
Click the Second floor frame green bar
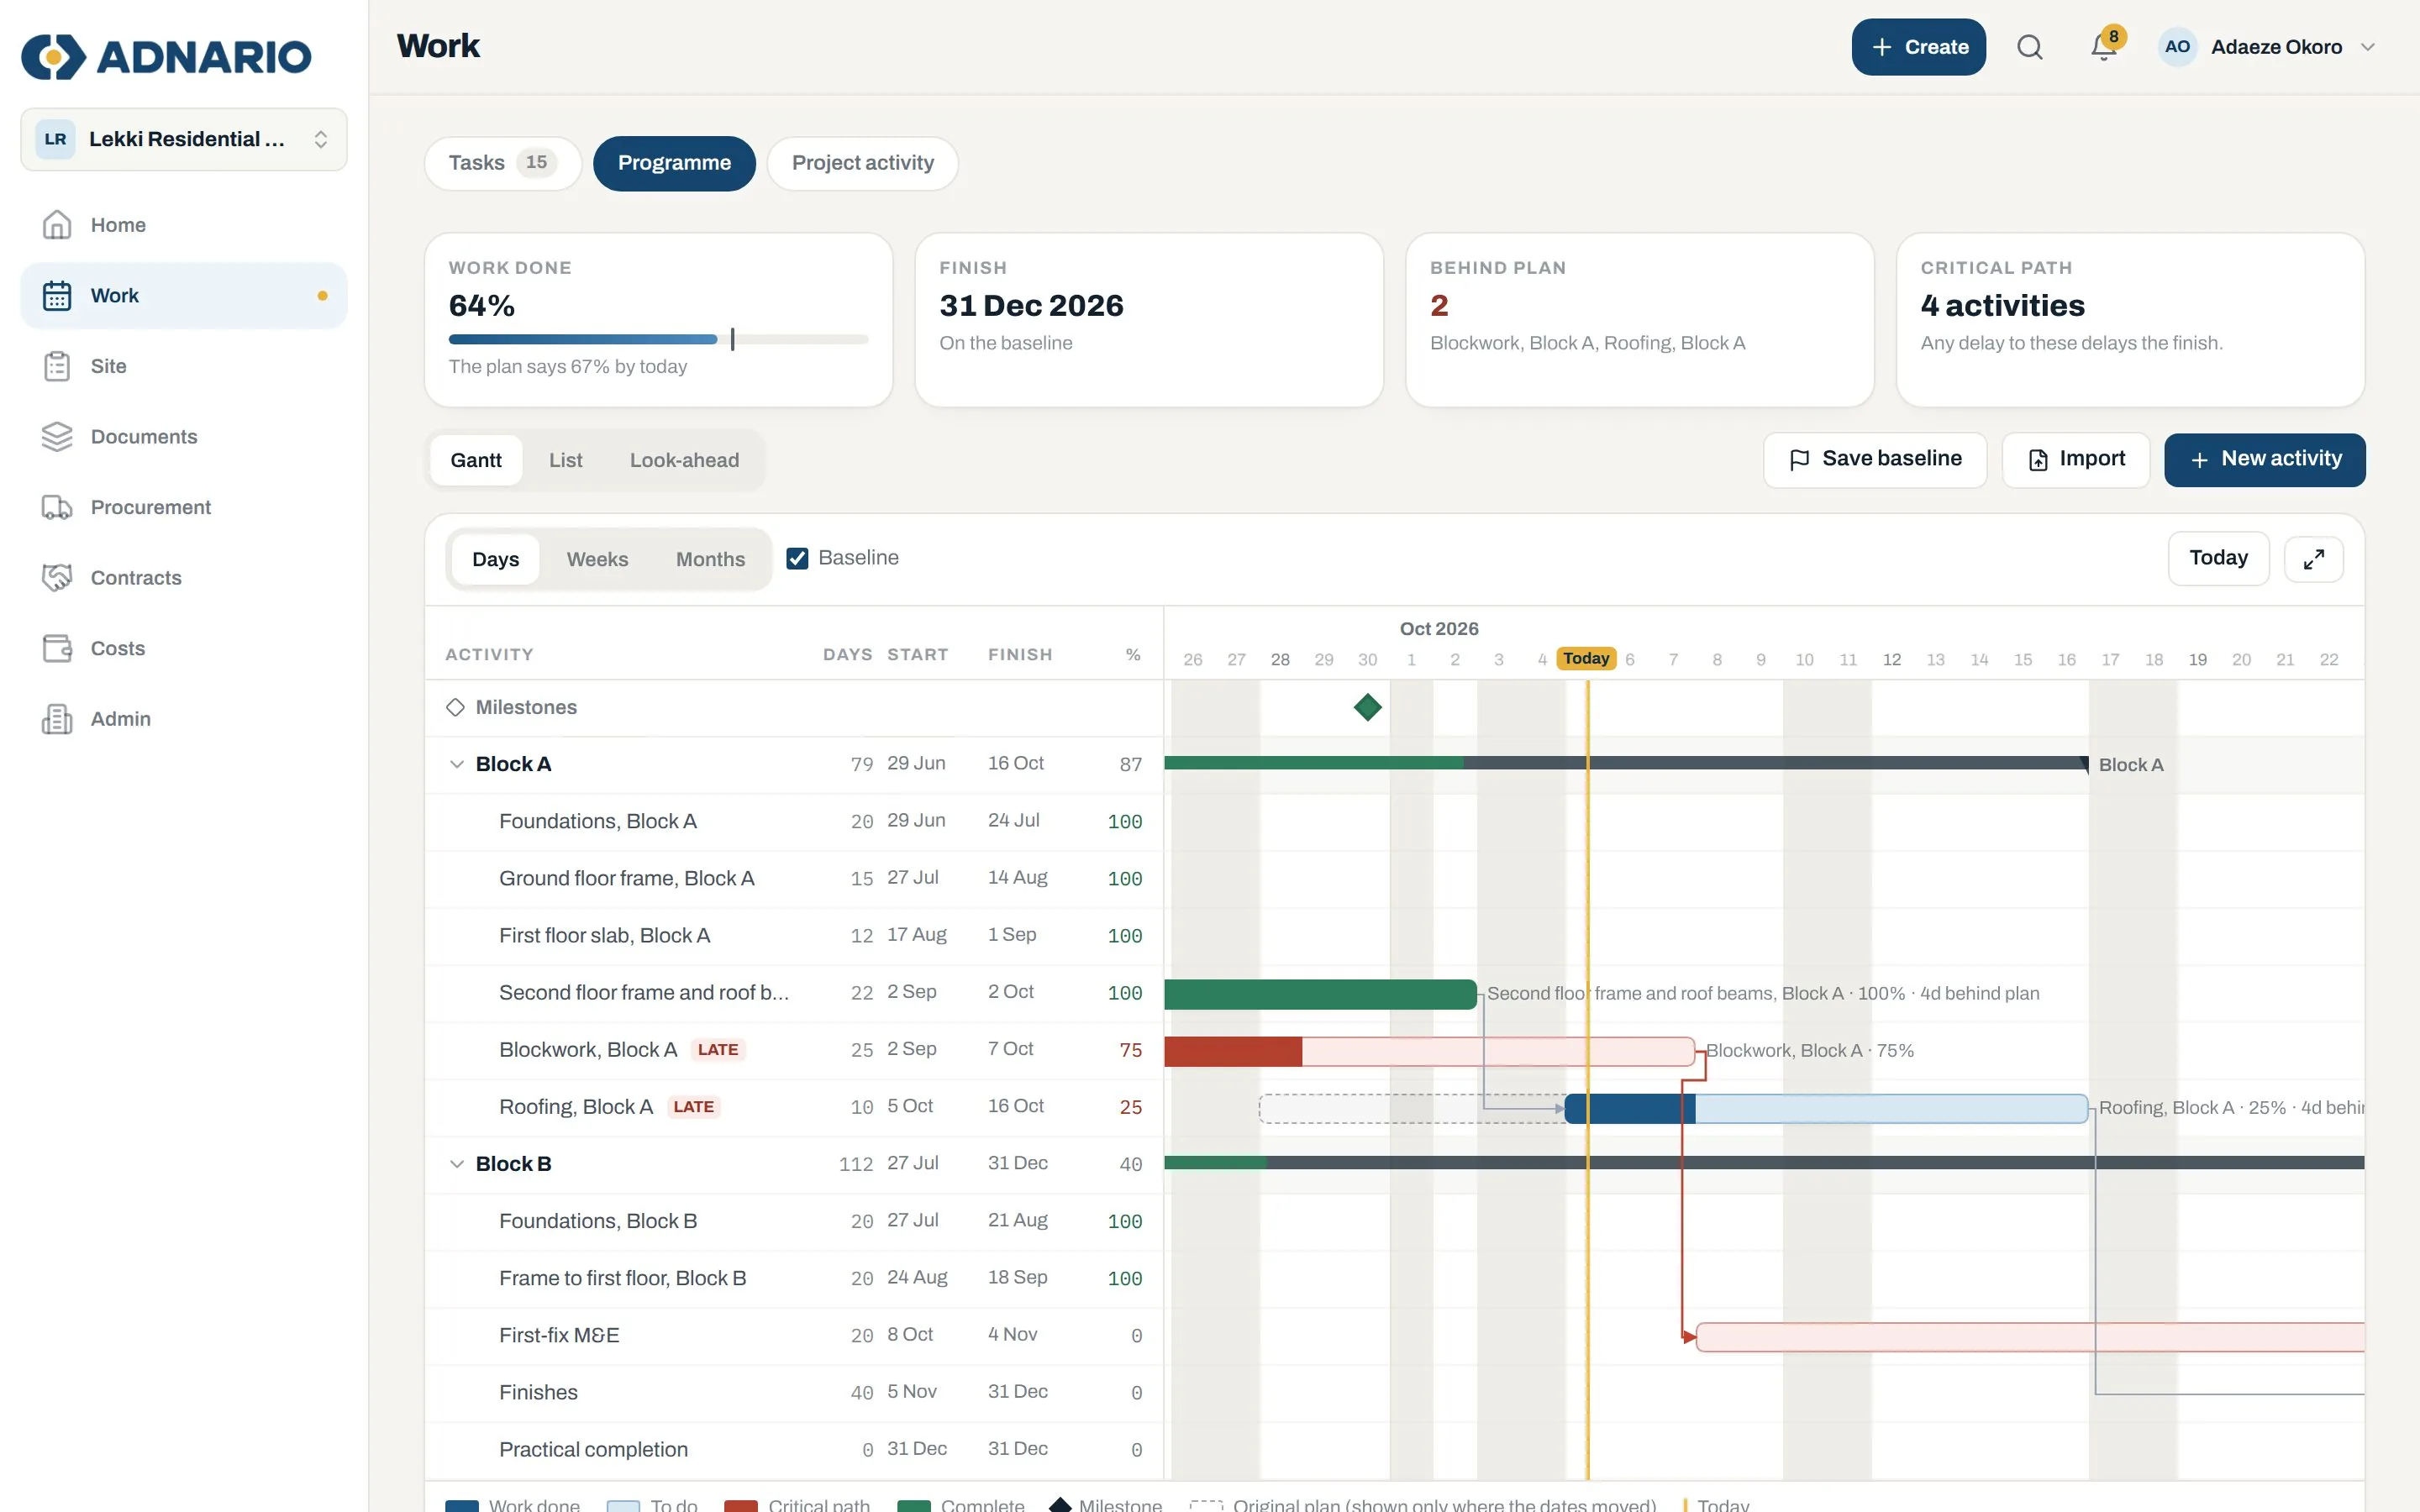(x=1320, y=994)
